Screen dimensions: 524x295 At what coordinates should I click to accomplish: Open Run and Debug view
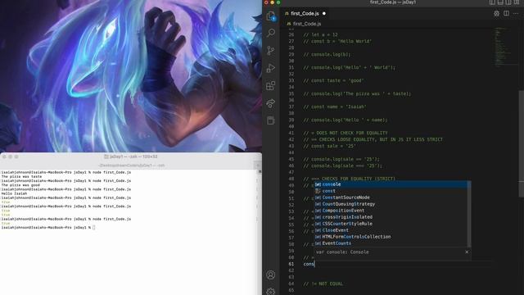tap(271, 68)
